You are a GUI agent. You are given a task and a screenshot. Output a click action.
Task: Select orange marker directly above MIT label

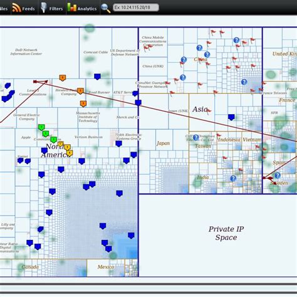83,103
